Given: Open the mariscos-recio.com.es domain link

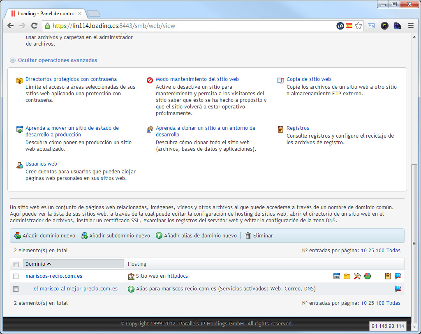Looking at the screenshot, I should point(54,276).
